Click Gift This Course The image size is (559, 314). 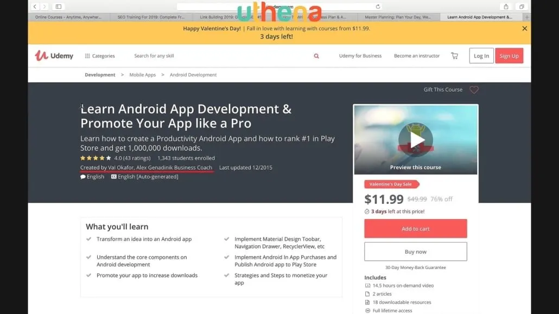coord(443,90)
